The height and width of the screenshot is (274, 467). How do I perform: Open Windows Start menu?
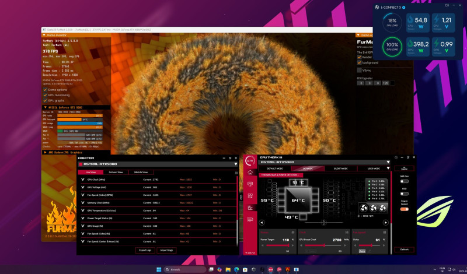point(159,269)
